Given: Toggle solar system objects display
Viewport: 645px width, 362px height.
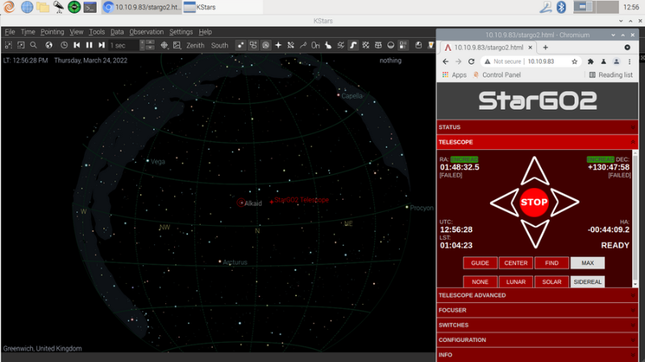Looking at the screenshot, I should [266, 45].
